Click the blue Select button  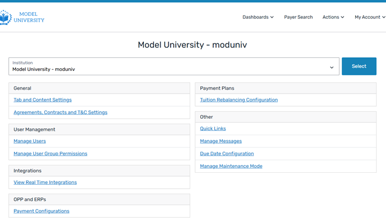pos(359,66)
